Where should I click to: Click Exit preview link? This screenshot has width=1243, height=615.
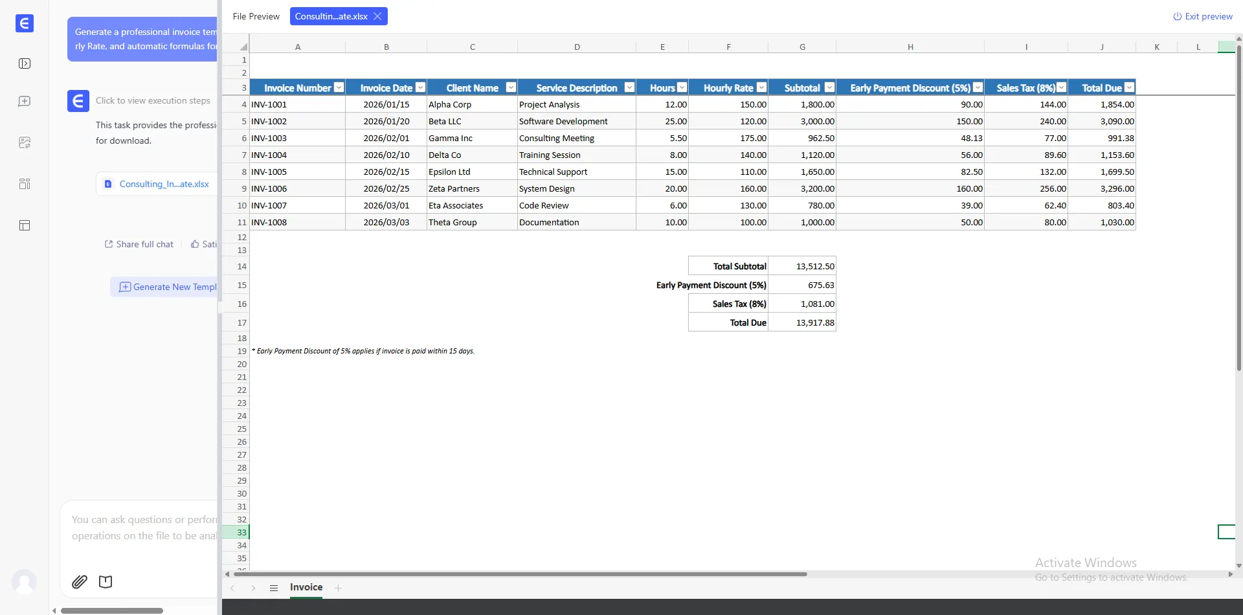(1203, 16)
